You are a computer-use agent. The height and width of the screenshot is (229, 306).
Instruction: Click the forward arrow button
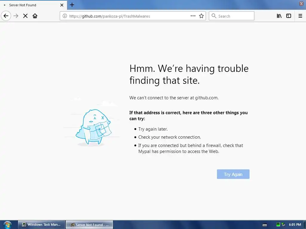[x=16, y=16]
